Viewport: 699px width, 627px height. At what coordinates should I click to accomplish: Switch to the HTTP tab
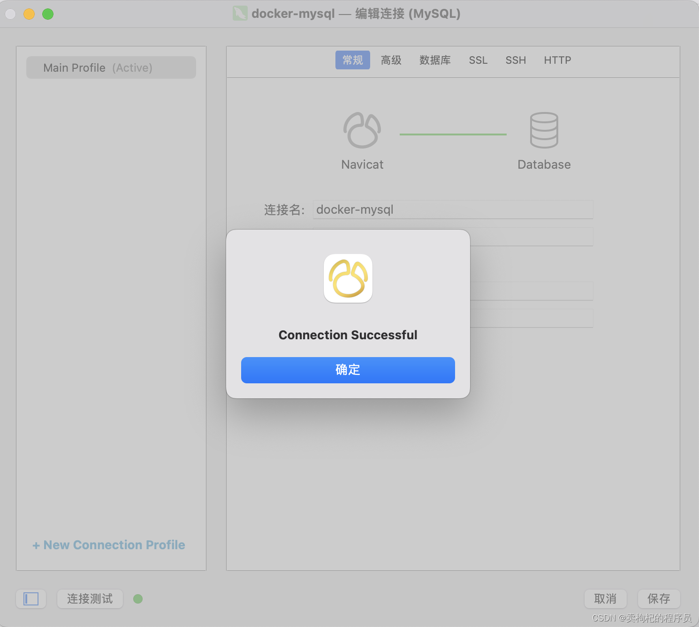[x=557, y=60]
